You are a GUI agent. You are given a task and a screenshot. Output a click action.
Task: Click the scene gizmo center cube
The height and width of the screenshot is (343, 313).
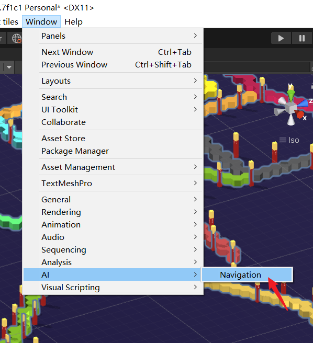[x=291, y=108]
